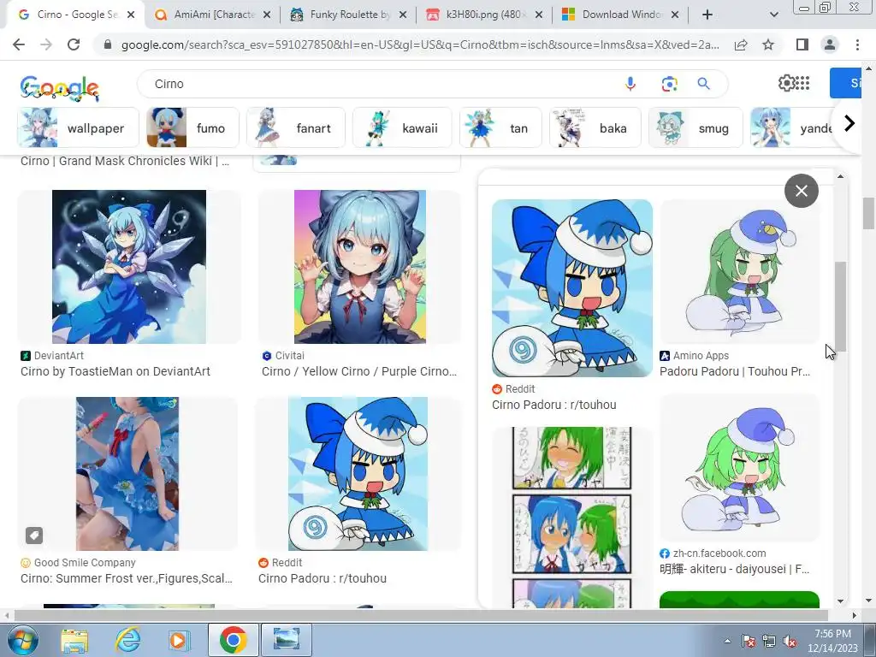Click the volume muted tray icon
This screenshot has height=657, width=876.
(x=790, y=642)
